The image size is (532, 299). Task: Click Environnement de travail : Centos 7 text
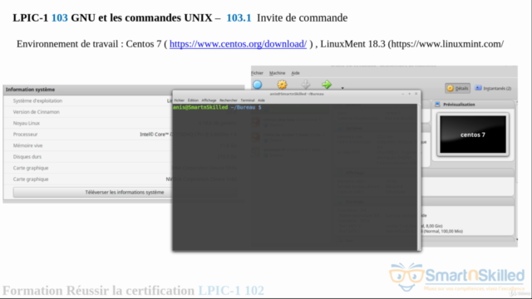pos(89,44)
